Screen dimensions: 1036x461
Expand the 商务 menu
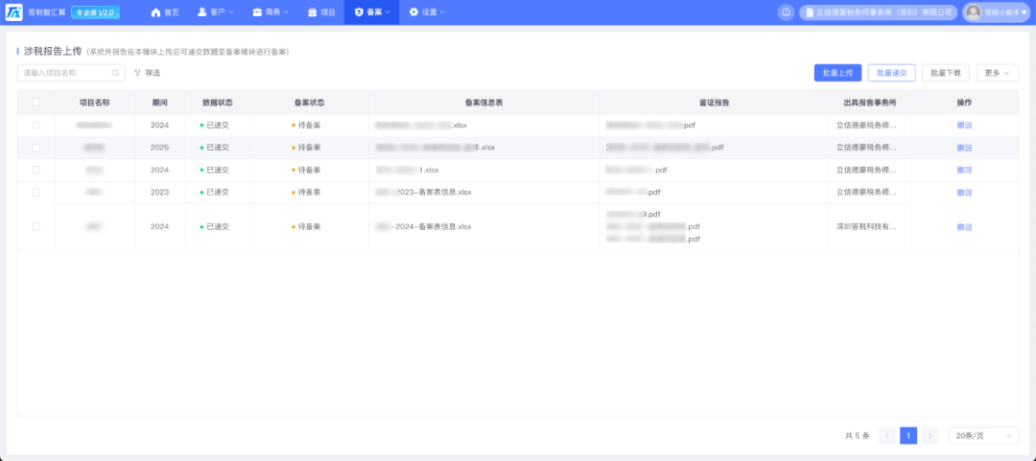[x=271, y=12]
